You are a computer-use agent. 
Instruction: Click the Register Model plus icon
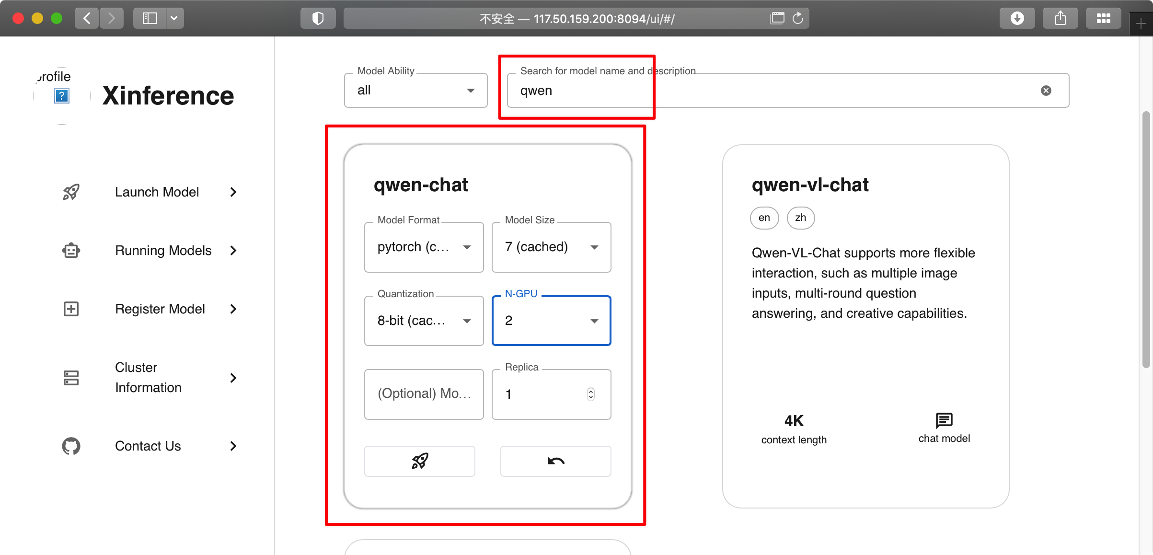click(x=71, y=309)
